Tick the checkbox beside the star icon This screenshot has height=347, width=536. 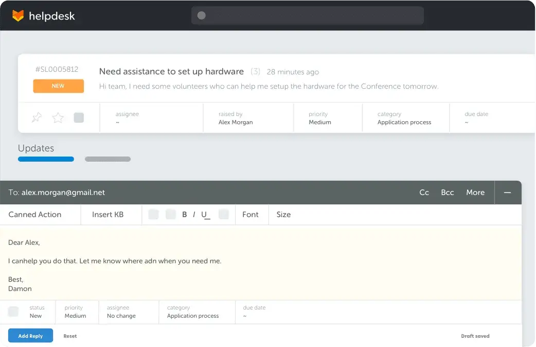pos(79,118)
